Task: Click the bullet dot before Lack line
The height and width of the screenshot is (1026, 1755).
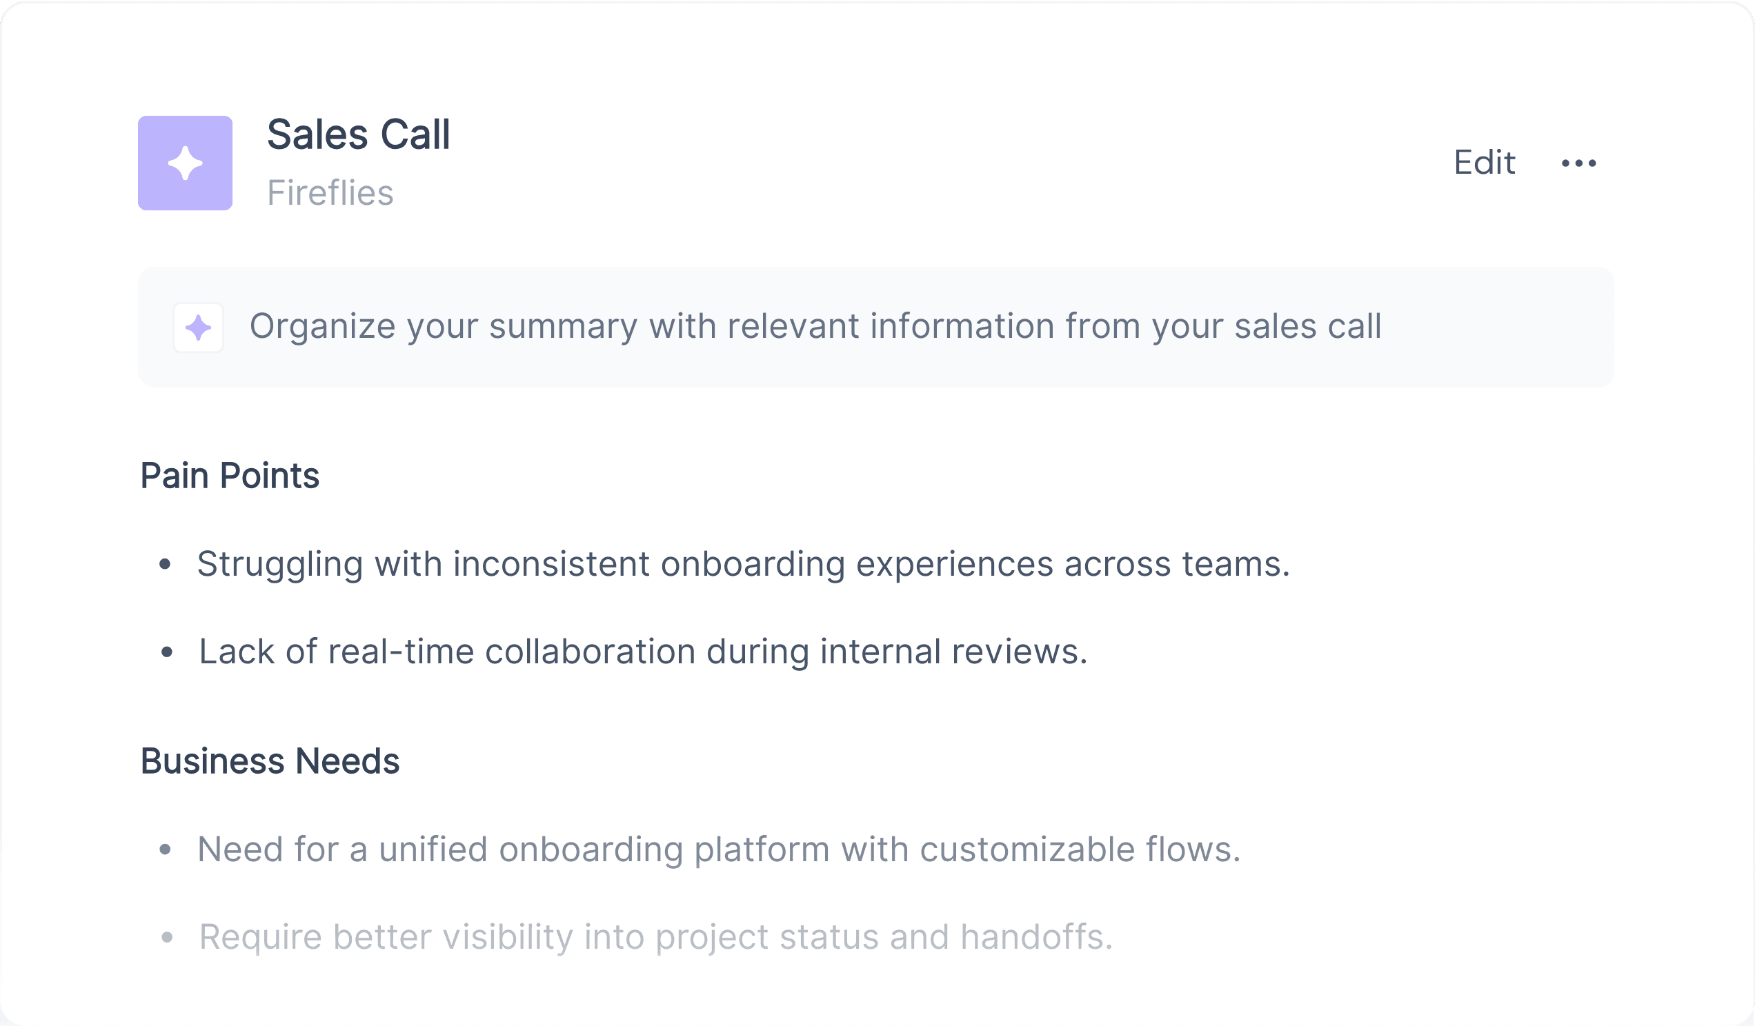Action: (166, 652)
